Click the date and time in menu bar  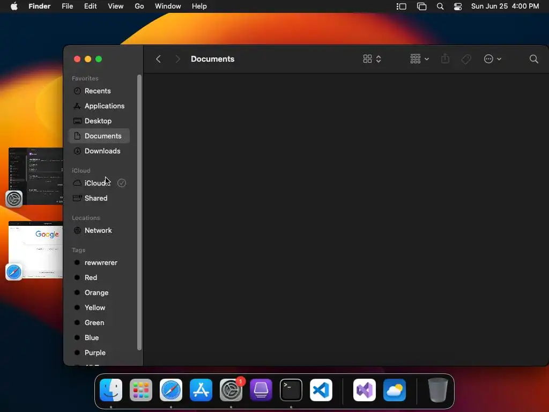coord(505,6)
